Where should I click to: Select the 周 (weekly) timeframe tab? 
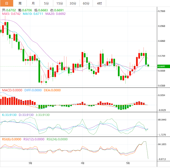tap(20, 3)
